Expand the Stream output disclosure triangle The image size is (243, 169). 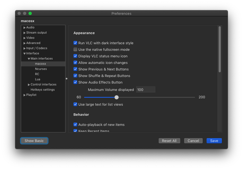(24, 33)
